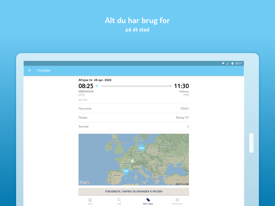Tap the Flytype label
Viewport: 275px width, 206px height.
83,117
